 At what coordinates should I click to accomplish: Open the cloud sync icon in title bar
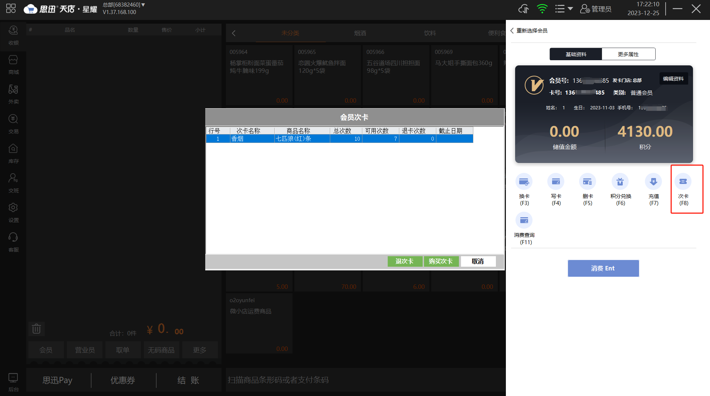tap(524, 9)
